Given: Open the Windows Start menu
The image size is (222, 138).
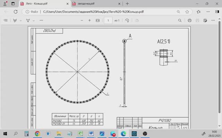Looking at the screenshot, I should [5, 134].
